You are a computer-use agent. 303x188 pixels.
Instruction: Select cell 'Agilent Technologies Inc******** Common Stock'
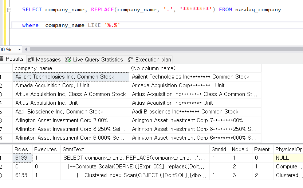pyautogui.click(x=195, y=77)
